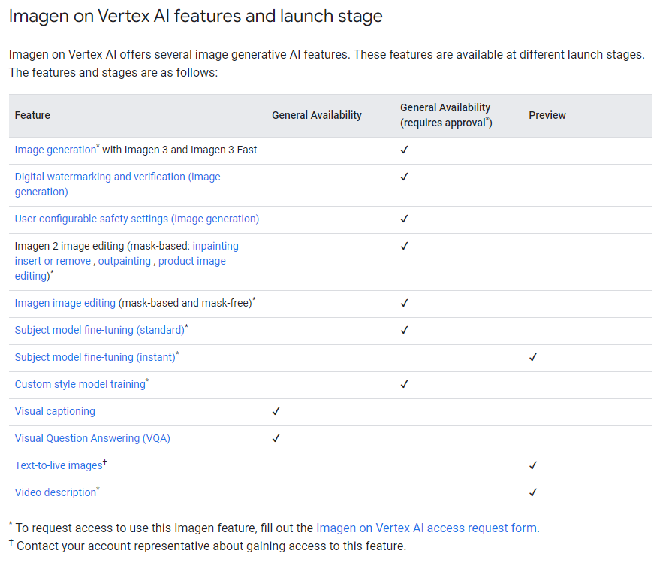
Task: Click Visual Question Answering (VQA) link
Action: click(92, 438)
